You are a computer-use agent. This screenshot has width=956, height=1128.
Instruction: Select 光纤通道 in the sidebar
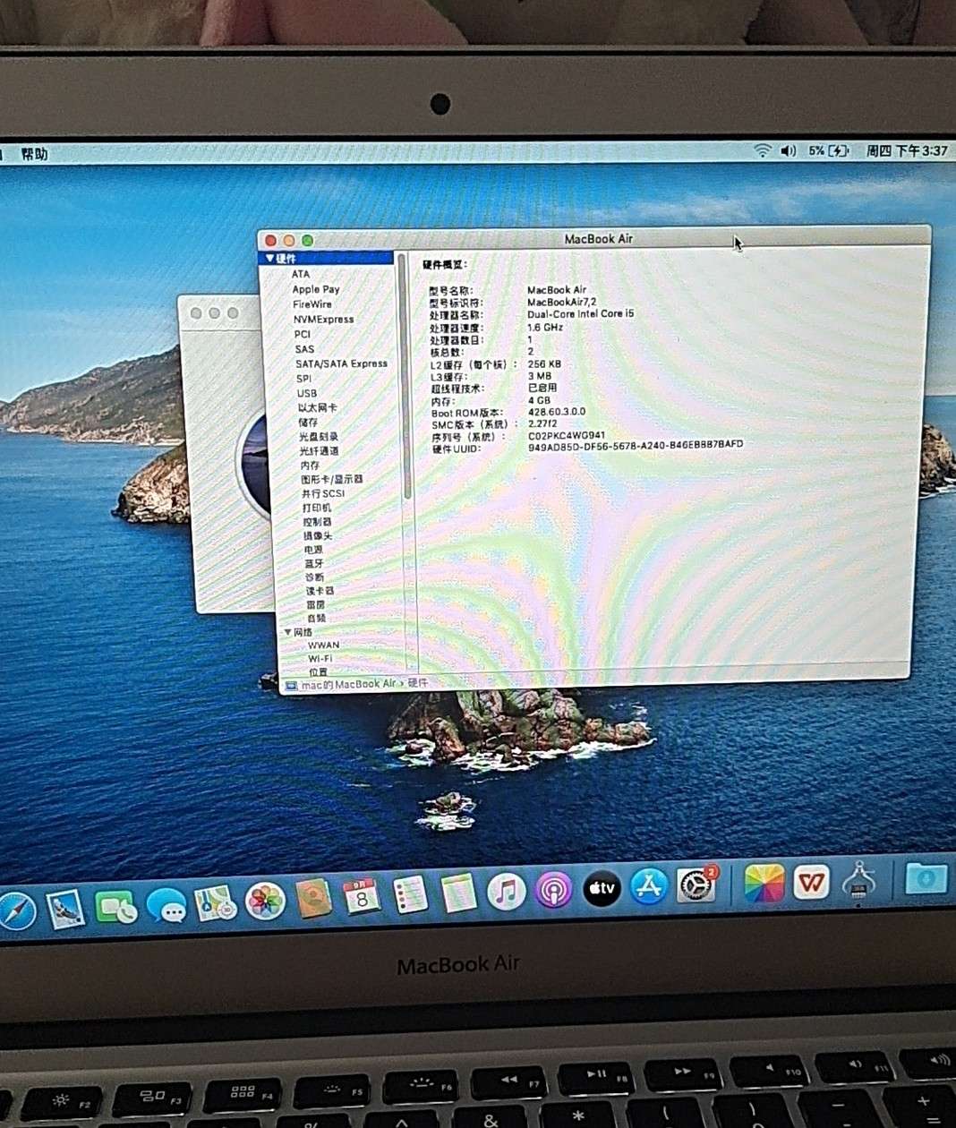click(320, 451)
